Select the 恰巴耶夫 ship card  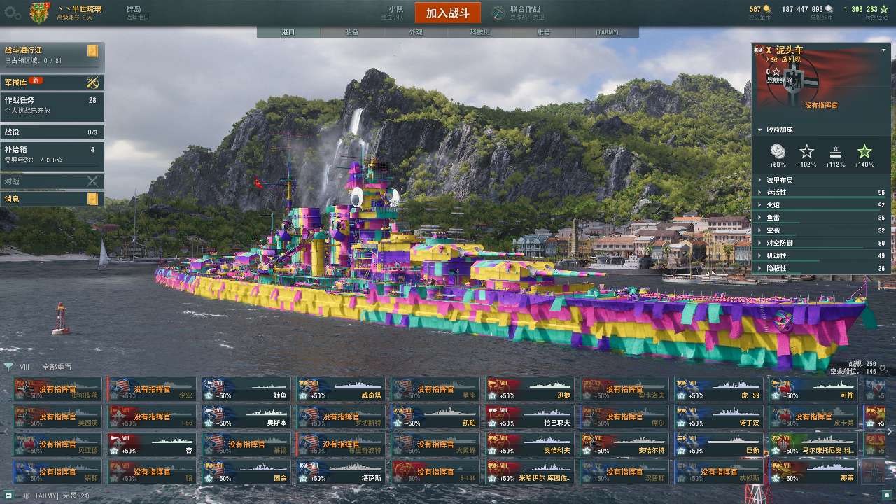pos(530,416)
